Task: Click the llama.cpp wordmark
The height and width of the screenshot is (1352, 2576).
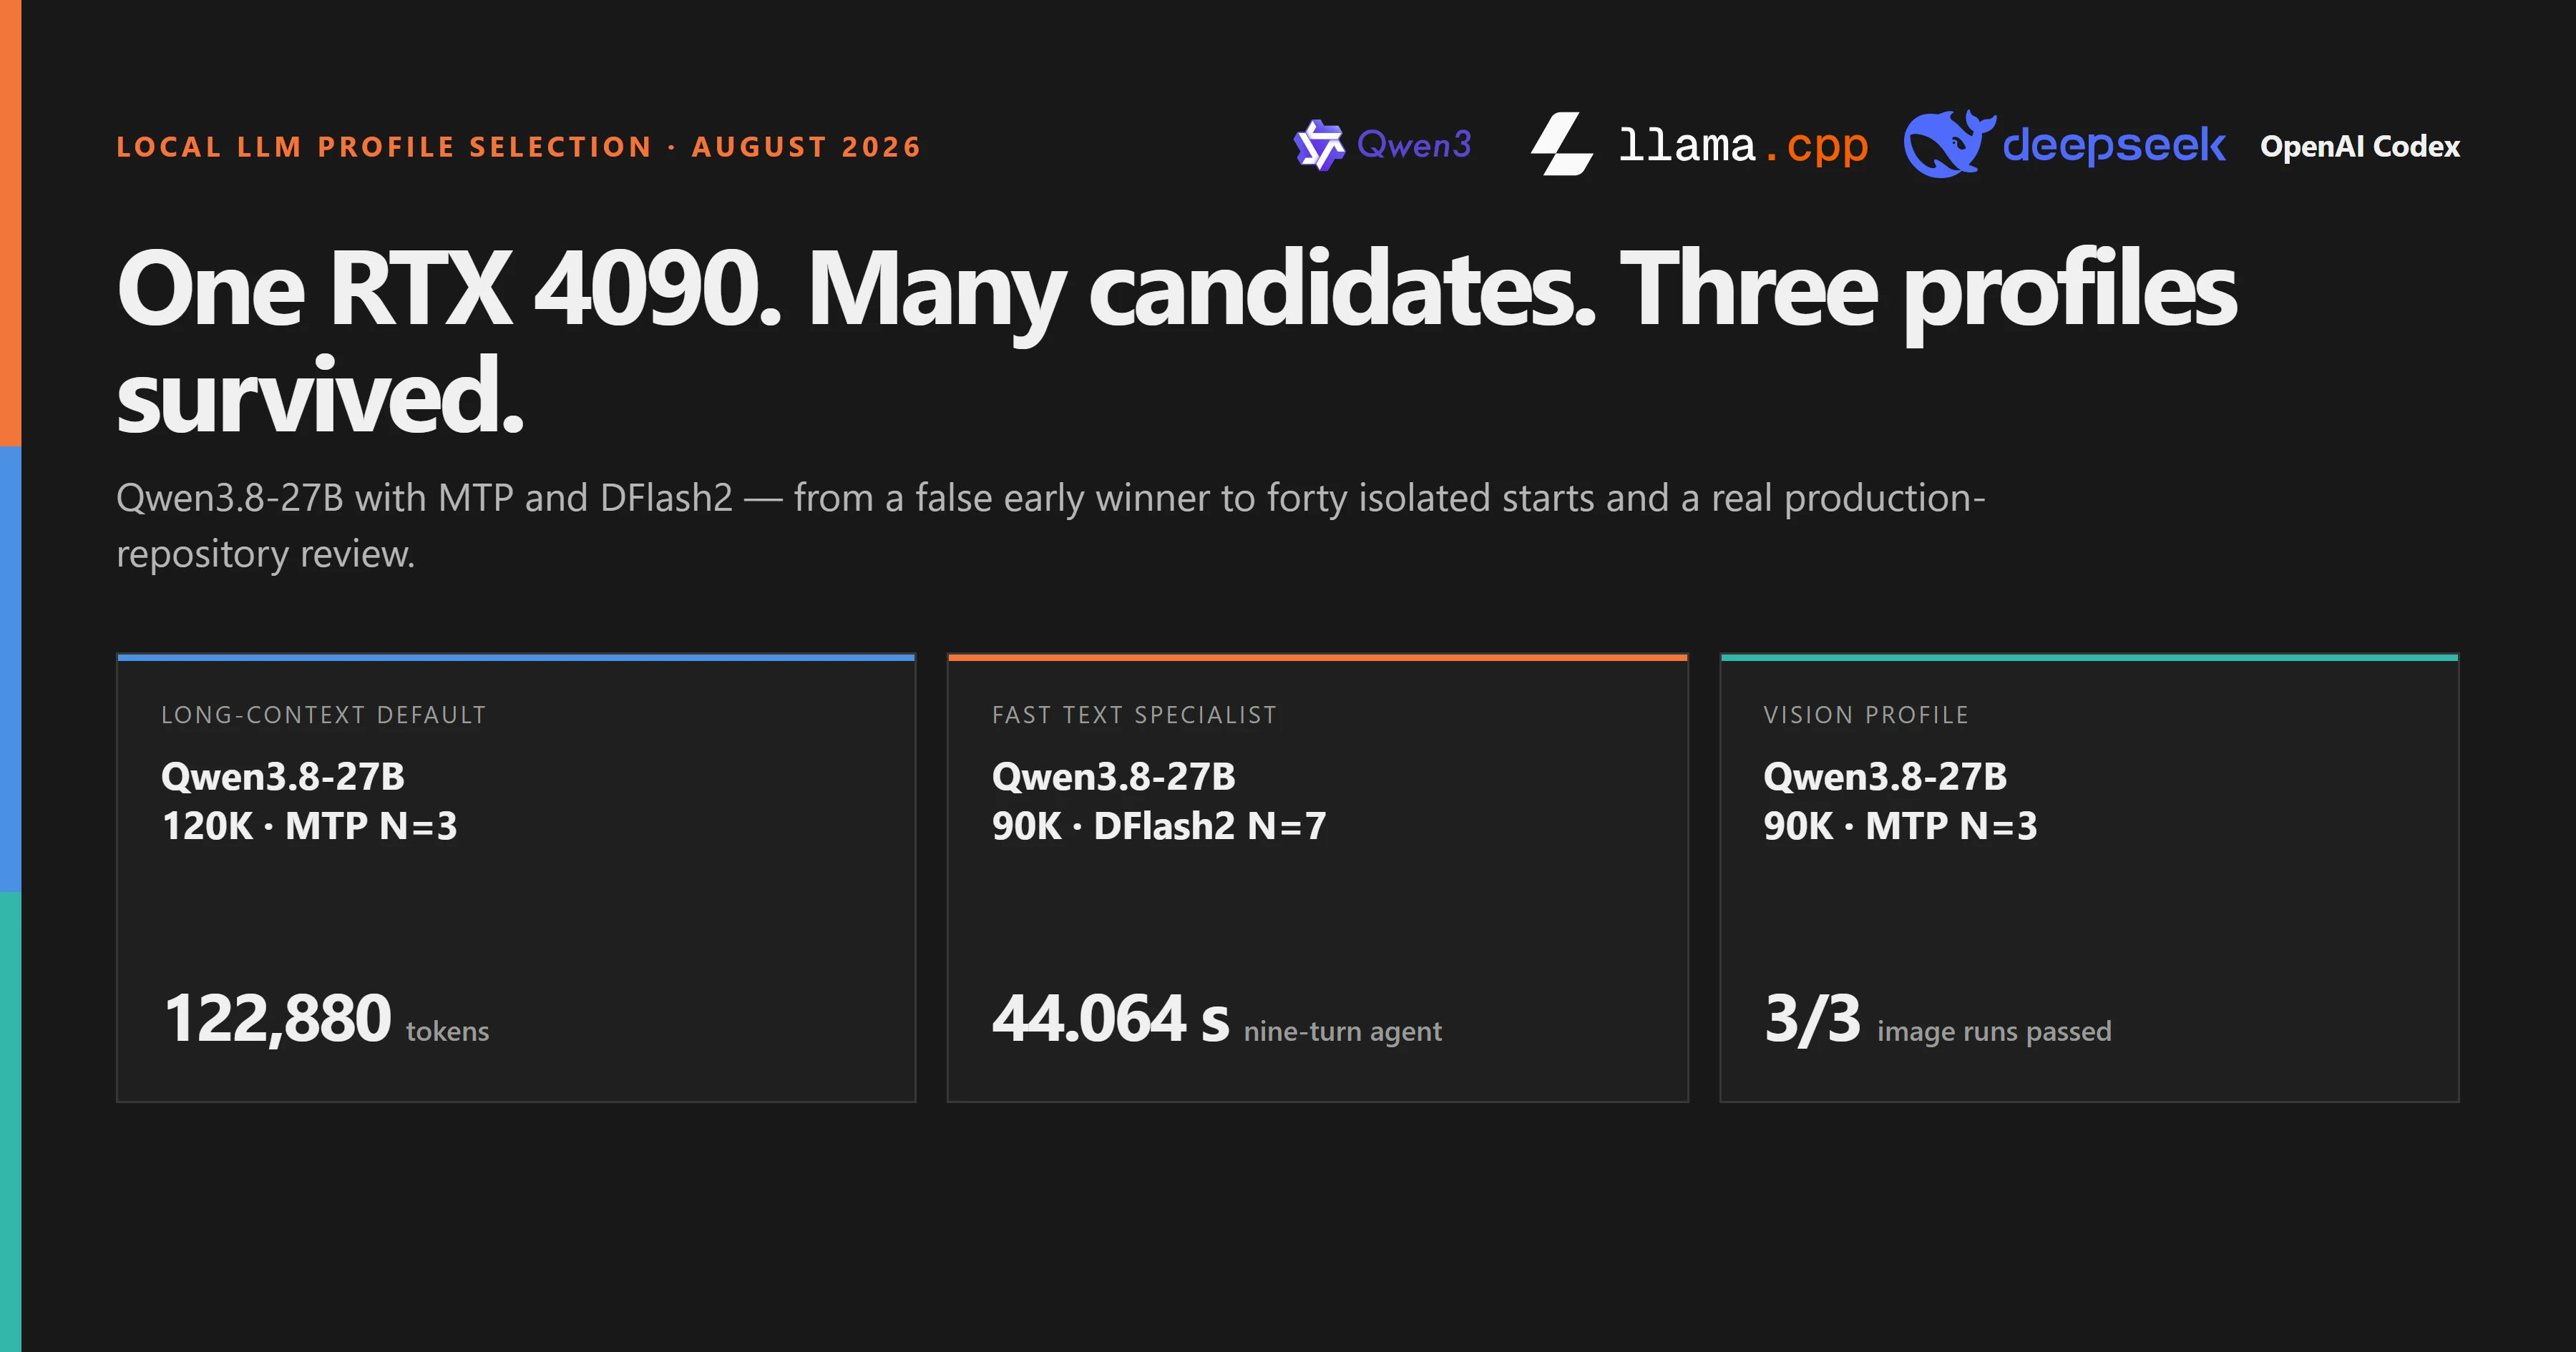Action: pos(1743,146)
